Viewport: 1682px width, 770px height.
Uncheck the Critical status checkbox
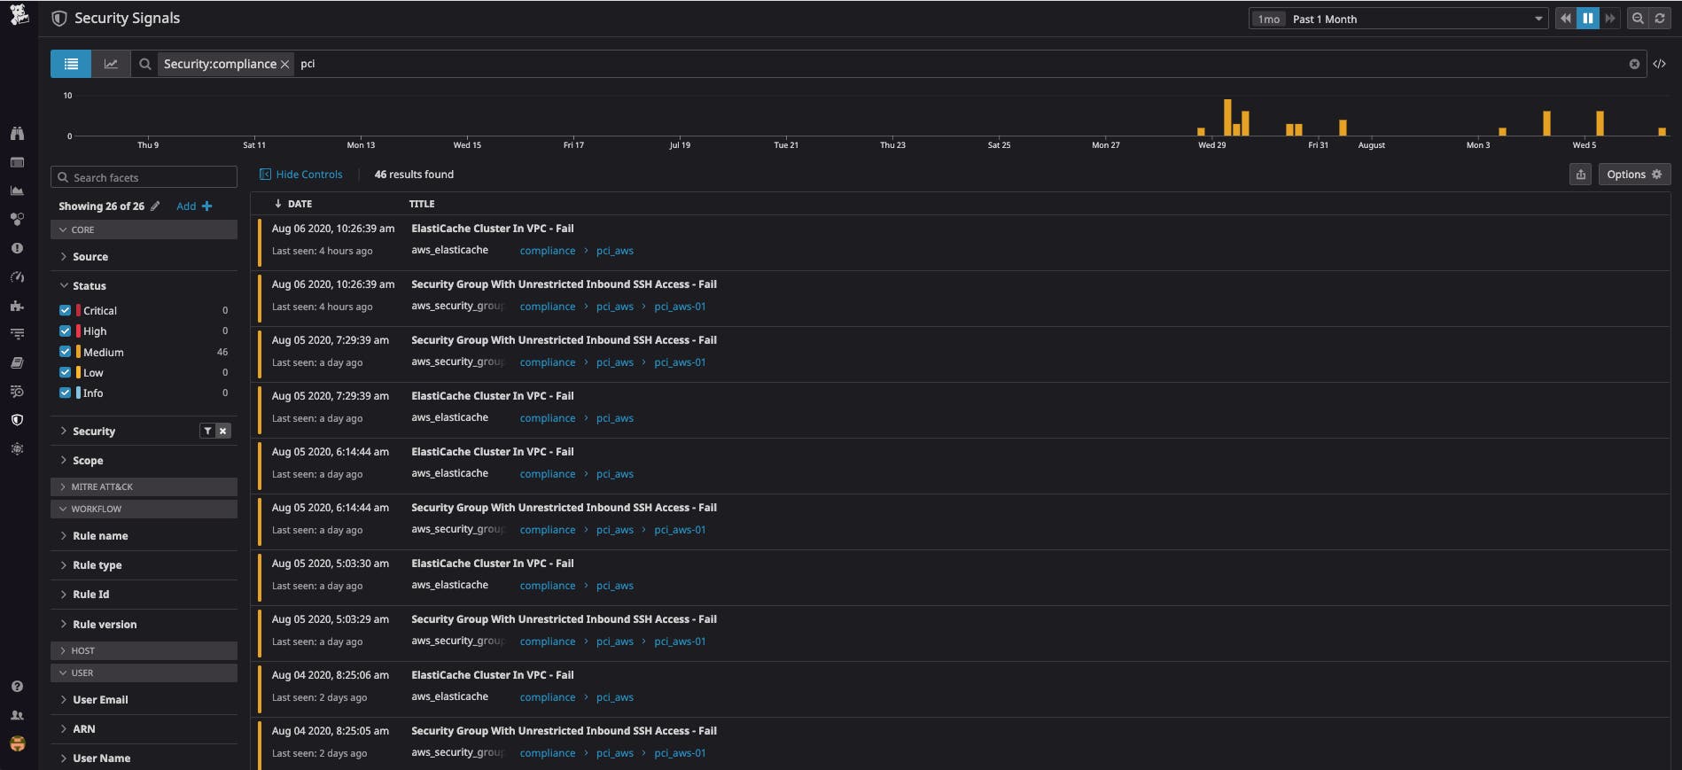point(65,310)
